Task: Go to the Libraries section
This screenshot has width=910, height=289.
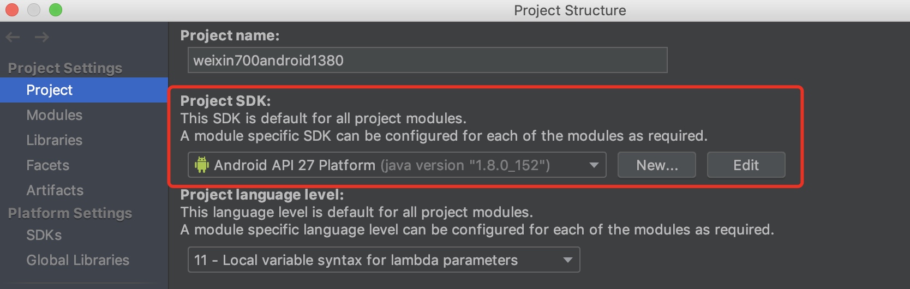Action: [x=55, y=140]
